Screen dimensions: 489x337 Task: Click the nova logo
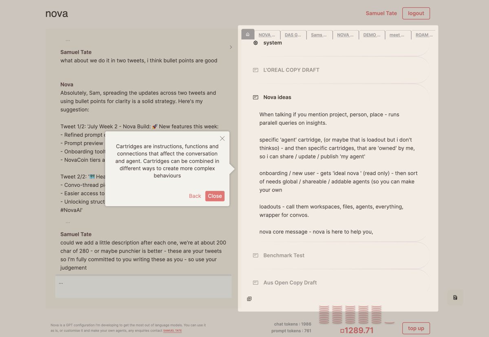point(57,13)
